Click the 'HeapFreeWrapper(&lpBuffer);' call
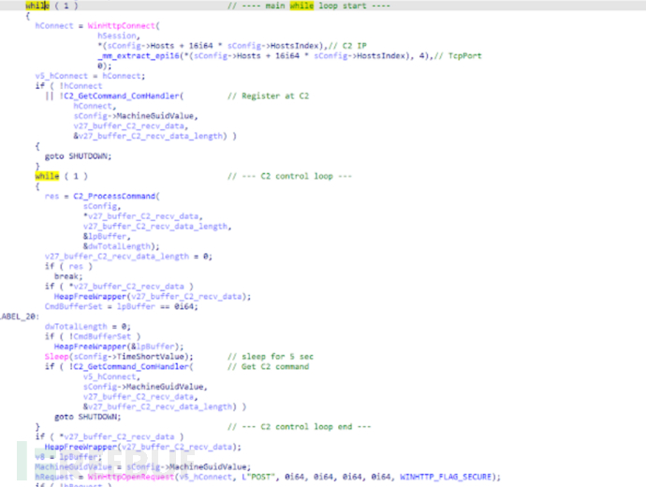This screenshot has width=646, height=487. click(119, 347)
